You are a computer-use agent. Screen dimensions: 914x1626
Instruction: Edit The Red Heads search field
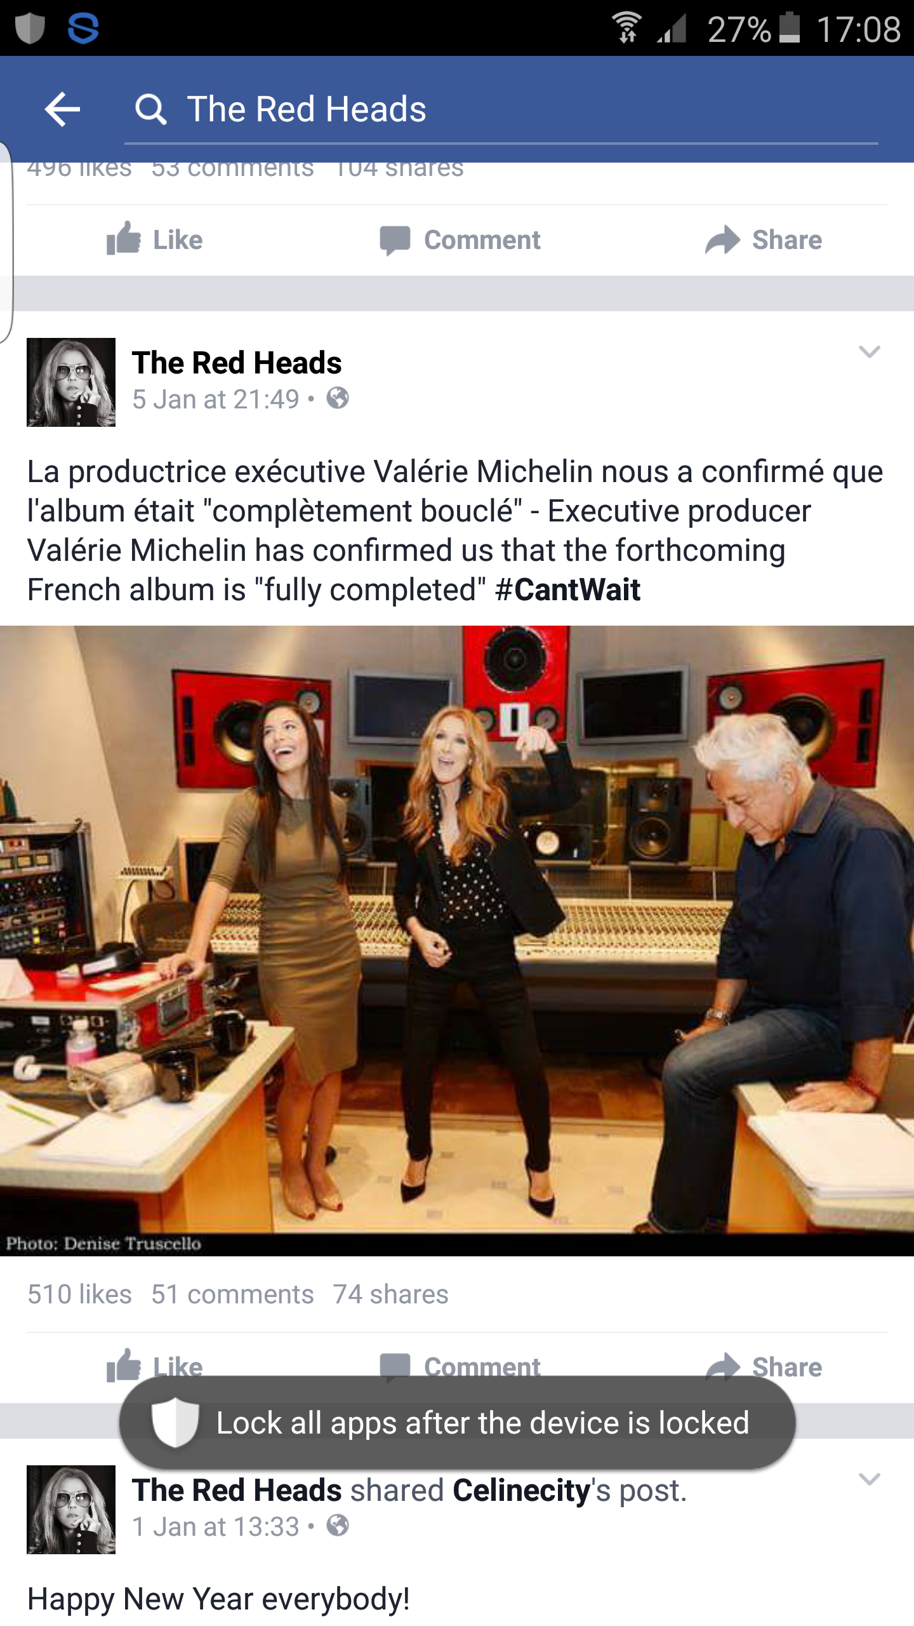click(501, 109)
